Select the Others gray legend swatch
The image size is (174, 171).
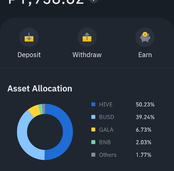pos(93,155)
